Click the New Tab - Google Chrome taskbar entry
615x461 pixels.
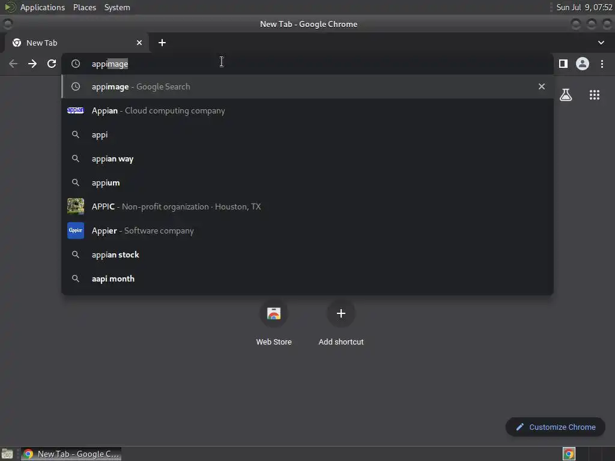tap(71, 454)
